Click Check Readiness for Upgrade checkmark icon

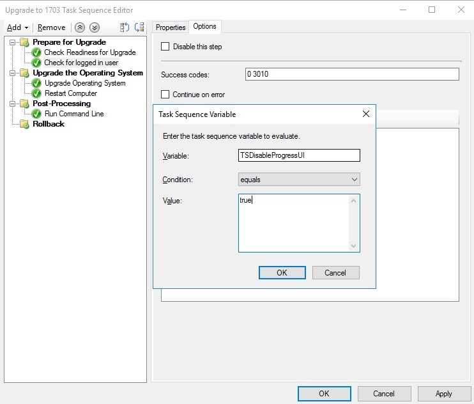point(36,52)
